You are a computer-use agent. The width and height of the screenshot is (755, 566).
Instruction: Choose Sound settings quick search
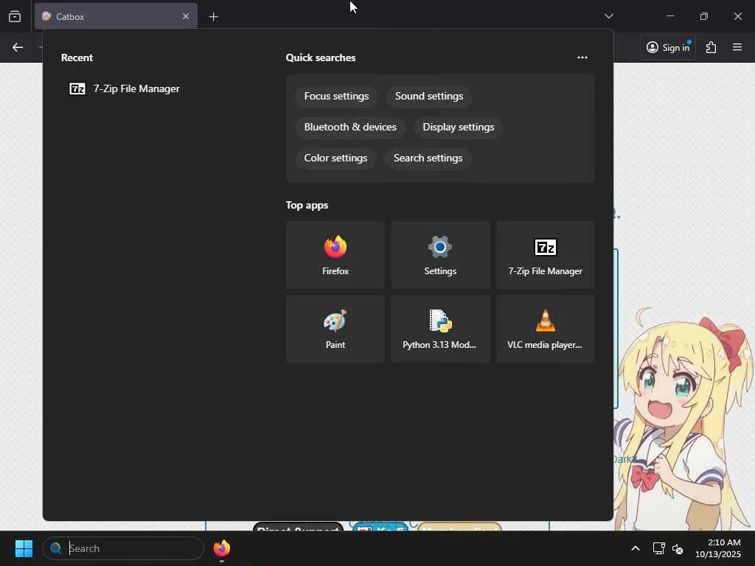tap(429, 97)
